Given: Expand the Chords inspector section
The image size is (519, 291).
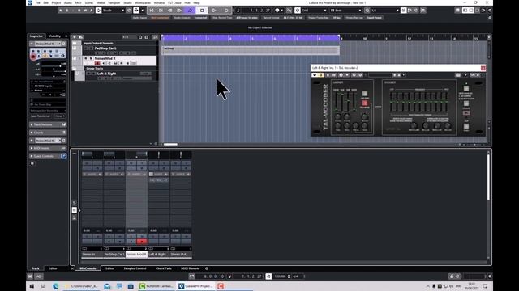Looking at the screenshot, I should [x=48, y=133].
